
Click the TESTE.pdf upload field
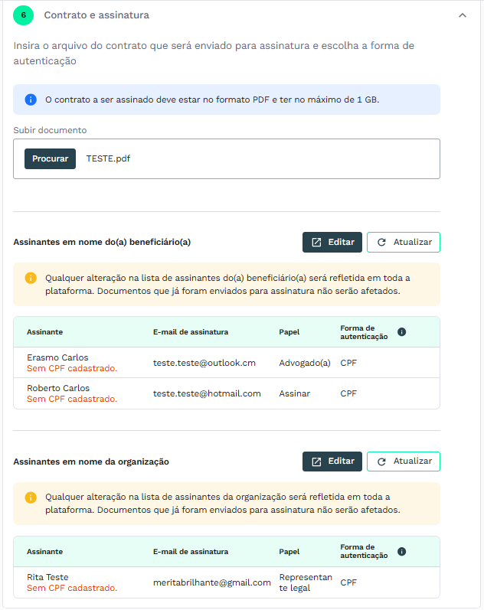(x=227, y=158)
